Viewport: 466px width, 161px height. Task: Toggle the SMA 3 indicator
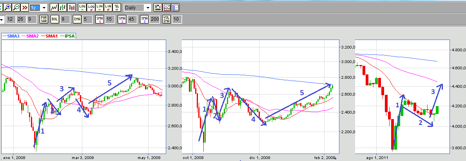pos(145,19)
